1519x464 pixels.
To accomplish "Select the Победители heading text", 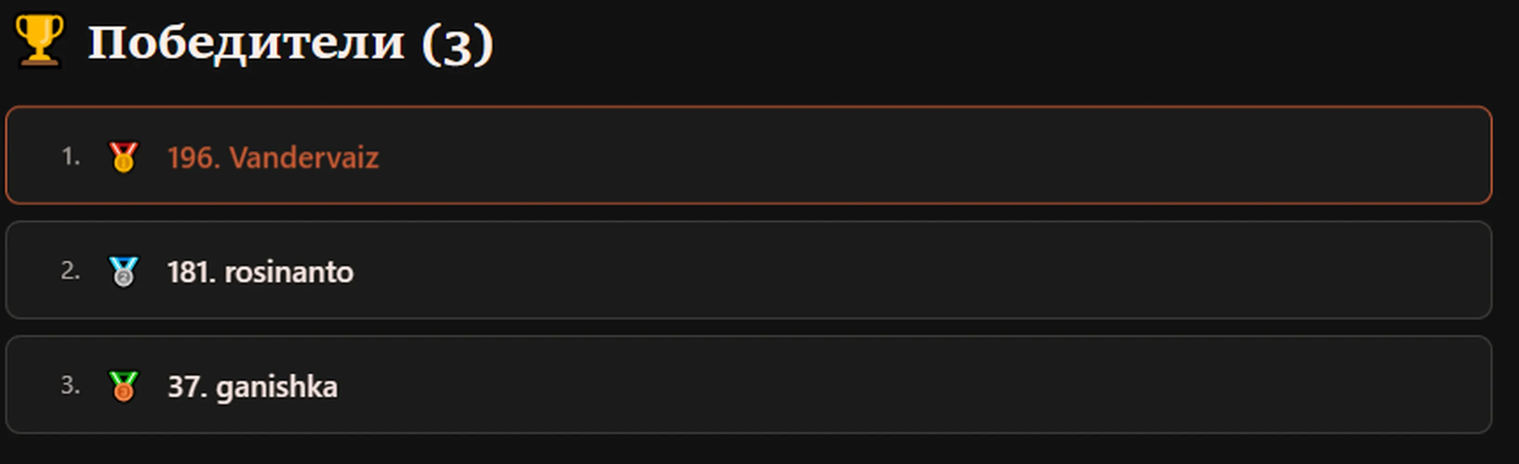I will (x=246, y=43).
